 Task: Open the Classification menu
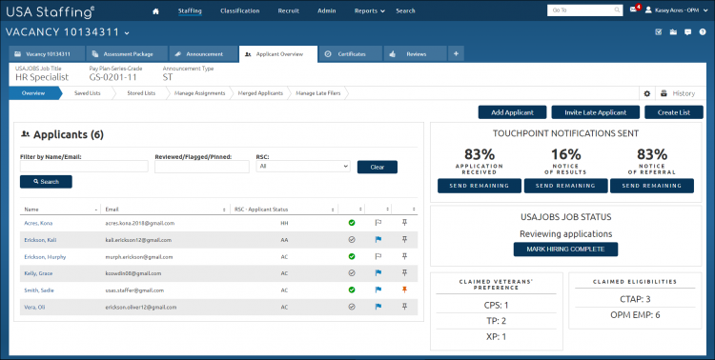click(x=240, y=10)
